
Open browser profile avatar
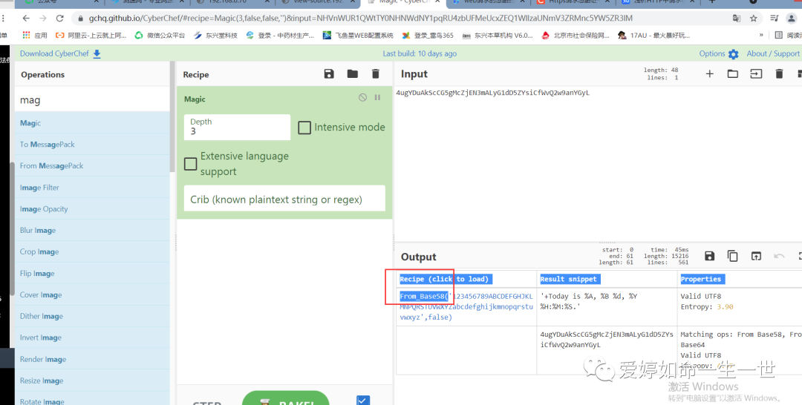pos(791,19)
